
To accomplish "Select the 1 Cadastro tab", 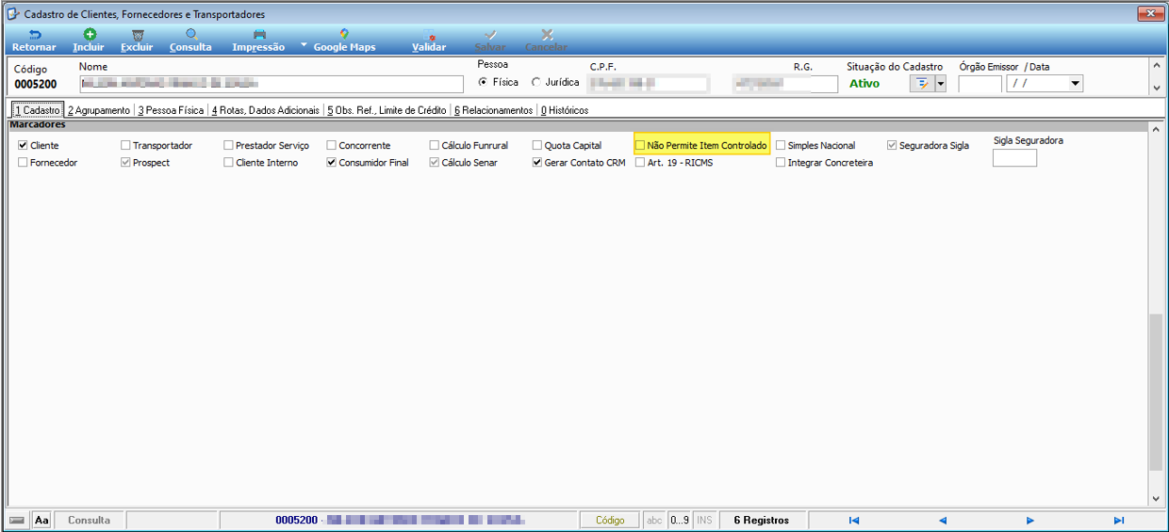I will coord(37,110).
